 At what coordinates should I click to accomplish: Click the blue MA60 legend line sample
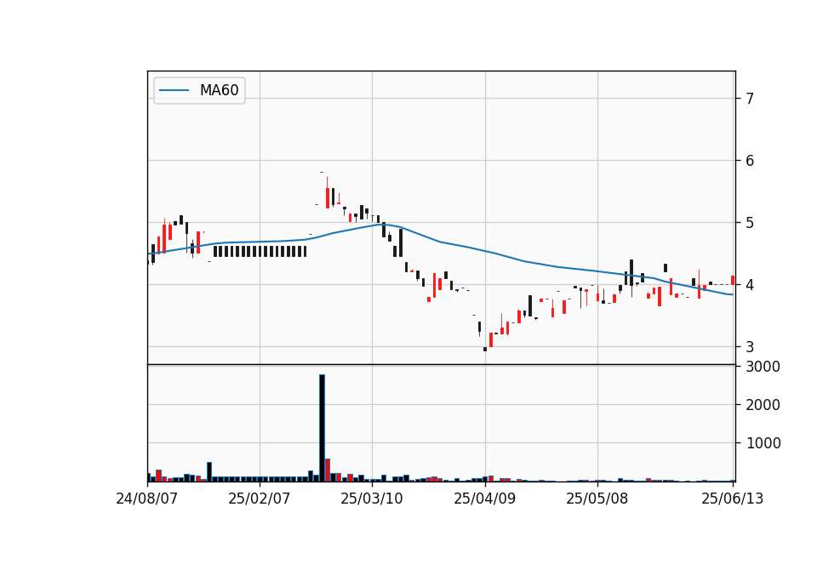click(174, 90)
